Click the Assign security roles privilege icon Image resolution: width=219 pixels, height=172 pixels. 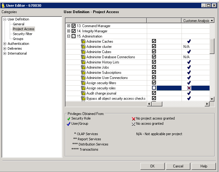point(83,88)
